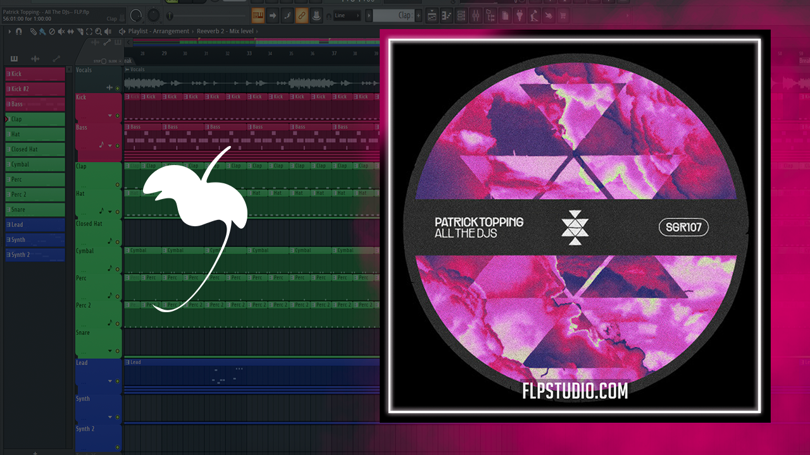The height and width of the screenshot is (455, 810).
Task: Open the Channel rack from the toolbar
Action: click(461, 16)
